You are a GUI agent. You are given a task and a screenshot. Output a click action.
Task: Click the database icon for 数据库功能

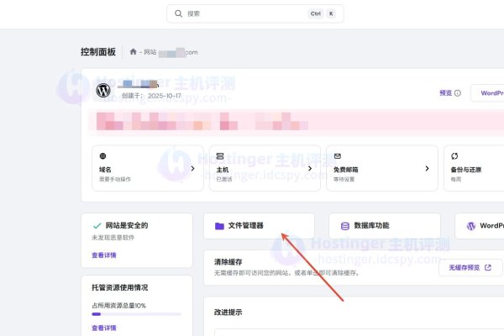[x=345, y=226]
